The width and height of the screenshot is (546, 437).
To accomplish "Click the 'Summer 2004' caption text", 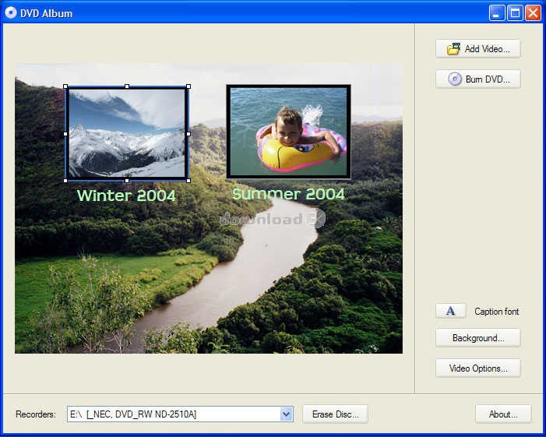I will click(288, 194).
